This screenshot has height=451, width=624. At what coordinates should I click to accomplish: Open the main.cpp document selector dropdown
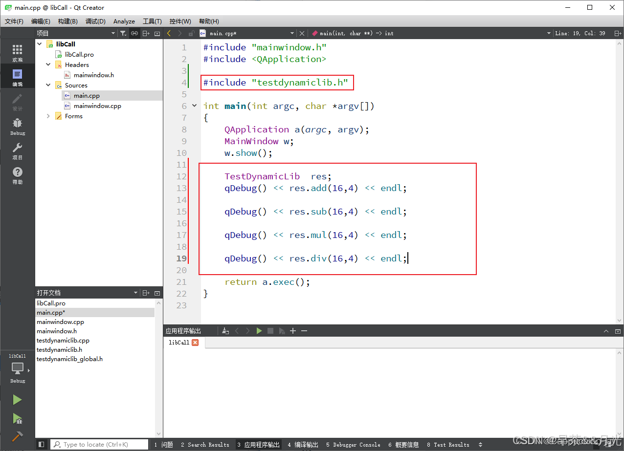coord(247,33)
